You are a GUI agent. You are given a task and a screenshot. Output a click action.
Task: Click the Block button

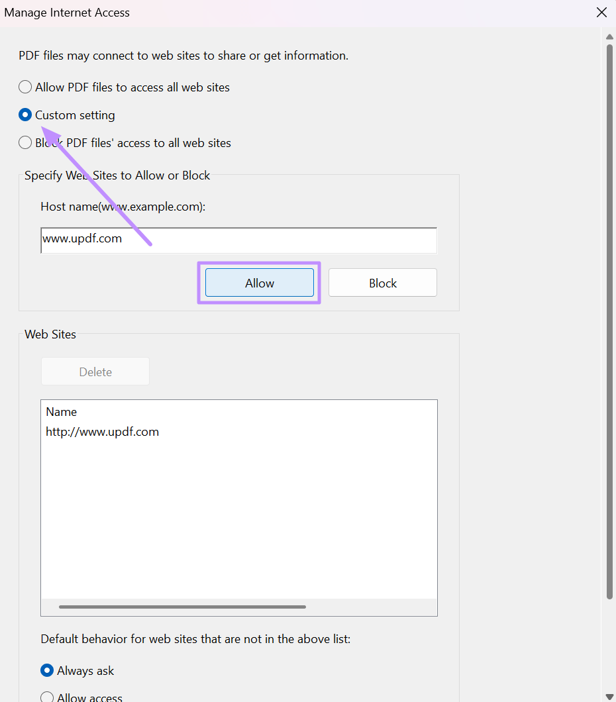pyautogui.click(x=383, y=283)
